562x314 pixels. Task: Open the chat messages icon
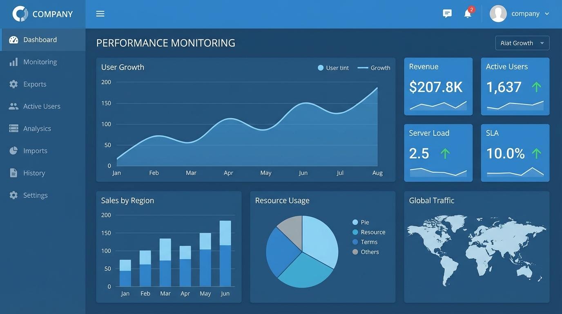coord(447,14)
